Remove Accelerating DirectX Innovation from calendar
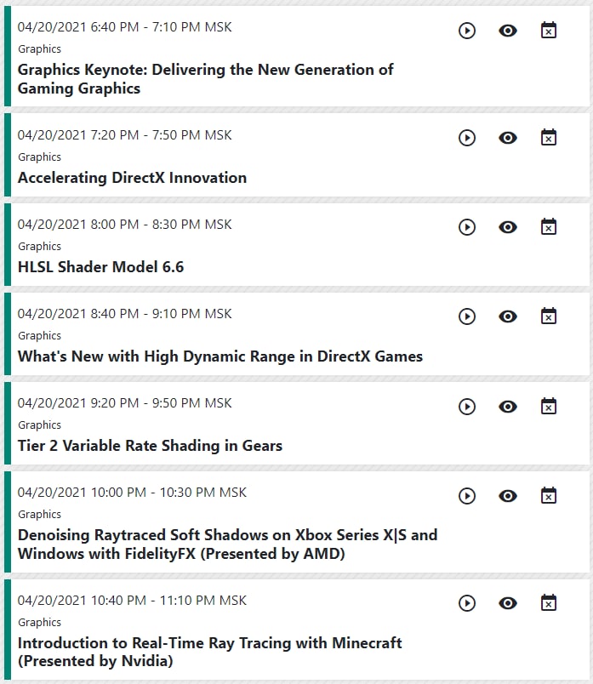Screen dimensions: 593x684 click(549, 137)
